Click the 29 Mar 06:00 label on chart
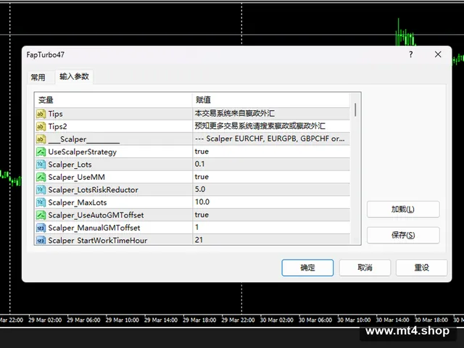The image size is (464, 348). point(83,320)
